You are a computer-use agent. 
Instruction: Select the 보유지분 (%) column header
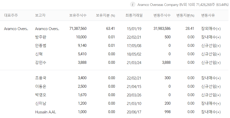[x=106, y=15]
